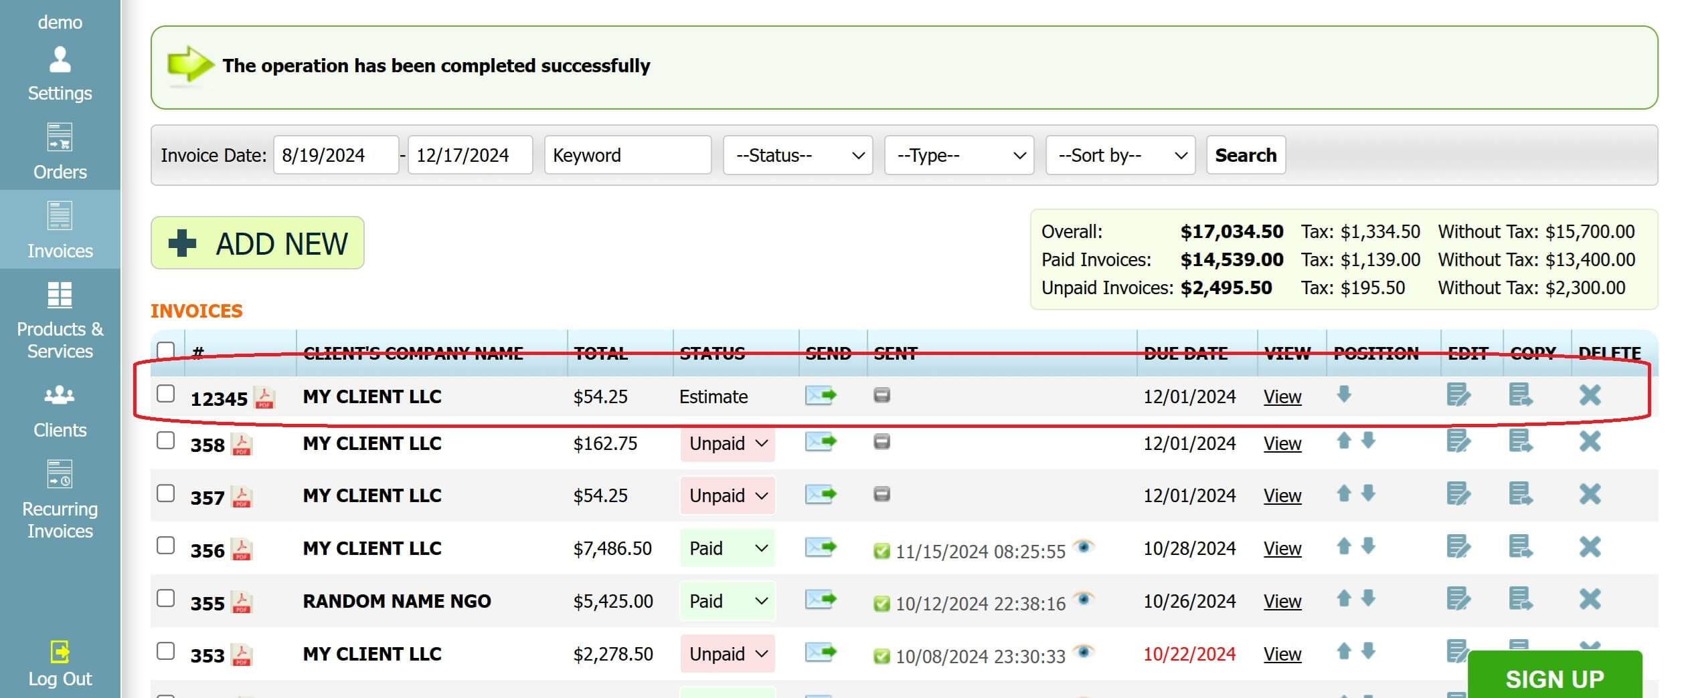Select the checkbox in the table header row
The image size is (1688, 698).
tap(165, 350)
